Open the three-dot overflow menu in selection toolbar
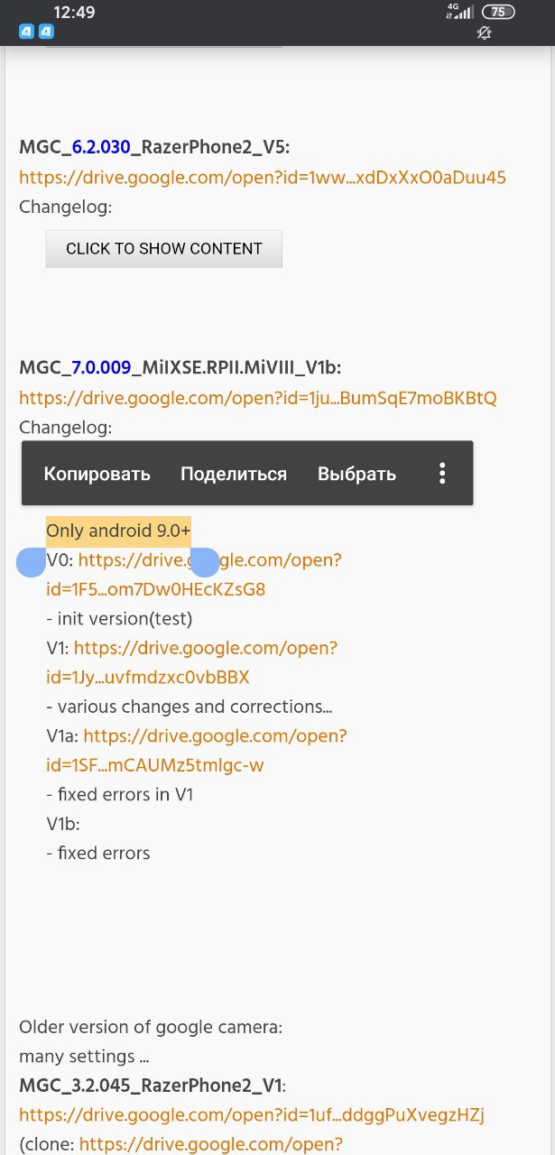This screenshot has height=1155, width=555. 442,473
